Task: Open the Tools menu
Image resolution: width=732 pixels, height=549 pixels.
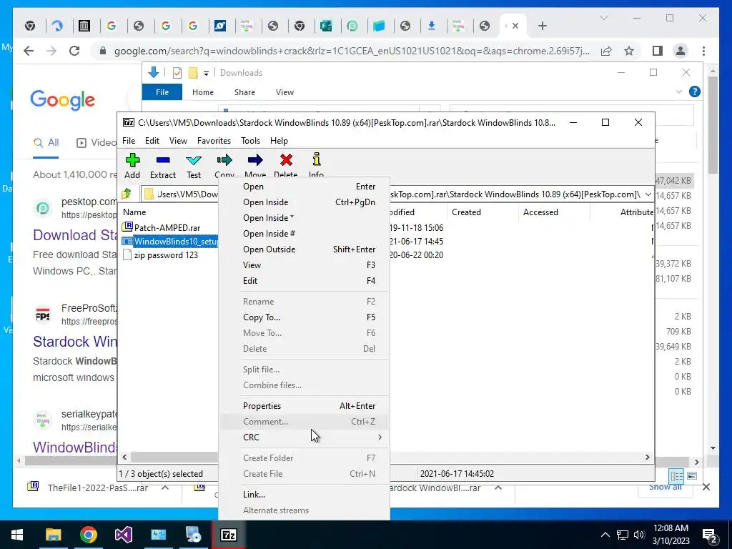Action: 250,141
